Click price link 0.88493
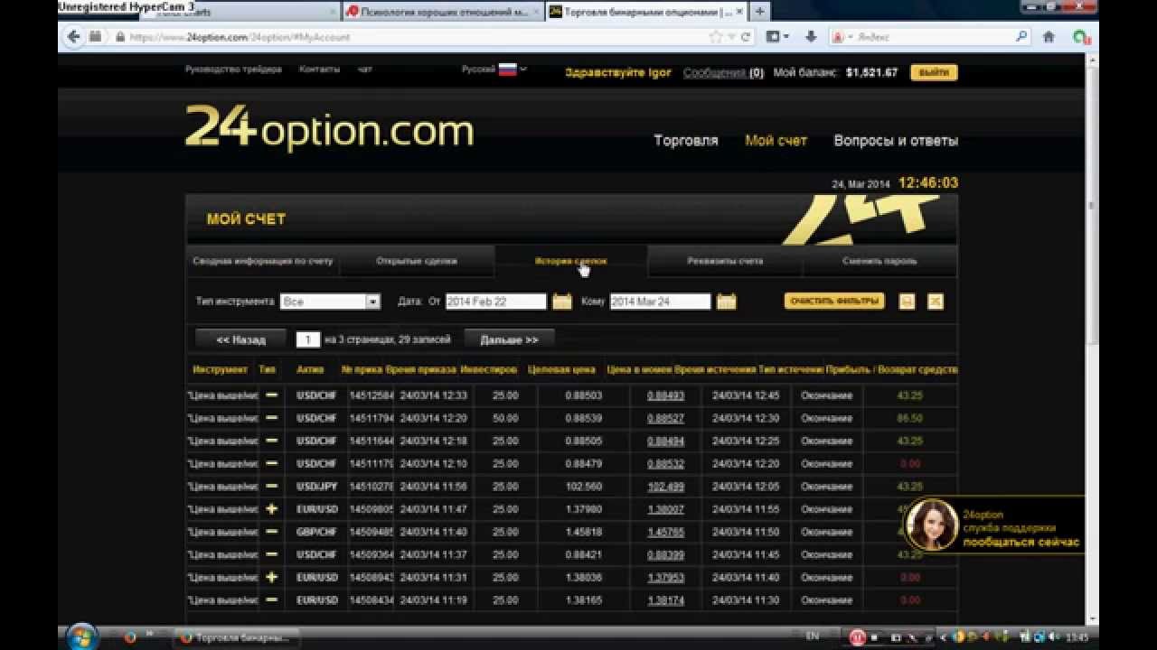Image resolution: width=1157 pixels, height=650 pixels. tap(665, 395)
